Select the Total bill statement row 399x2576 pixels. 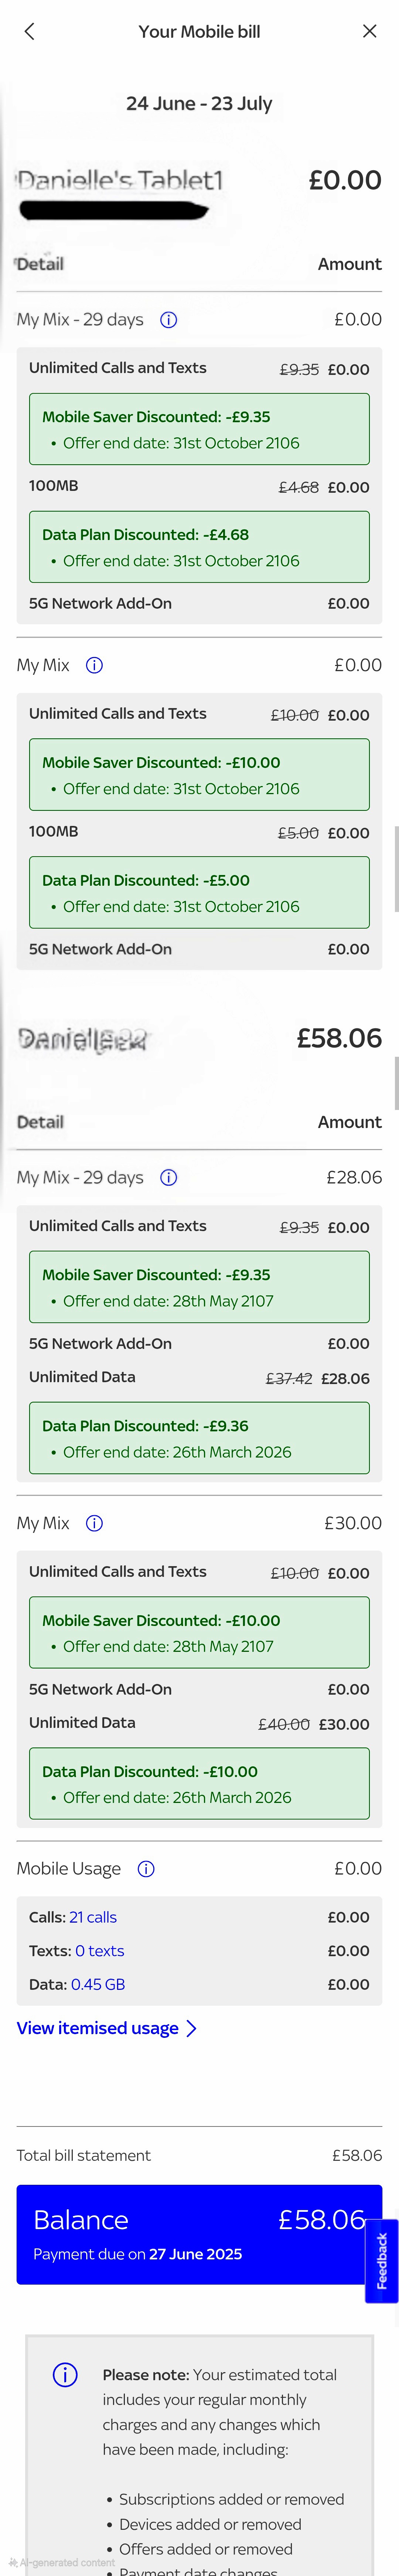point(199,2155)
